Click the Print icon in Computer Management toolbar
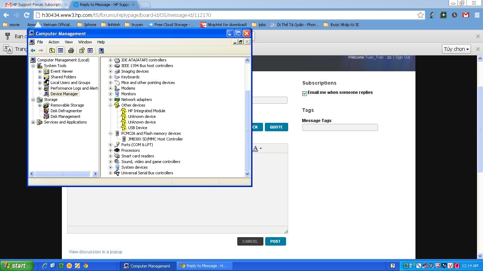This screenshot has width=483, height=271. point(71,50)
